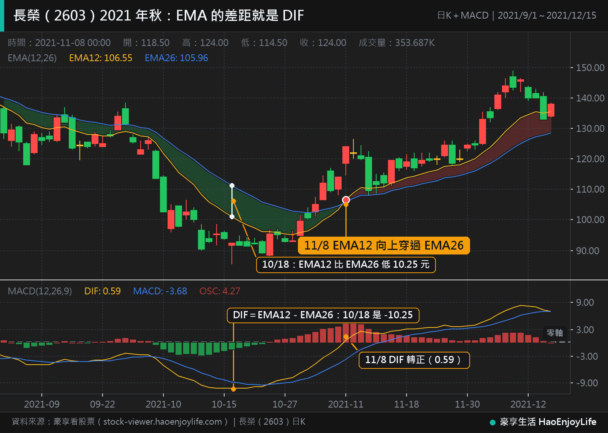Click the red crossover marker on 11/8
608x433 pixels.
click(x=346, y=200)
